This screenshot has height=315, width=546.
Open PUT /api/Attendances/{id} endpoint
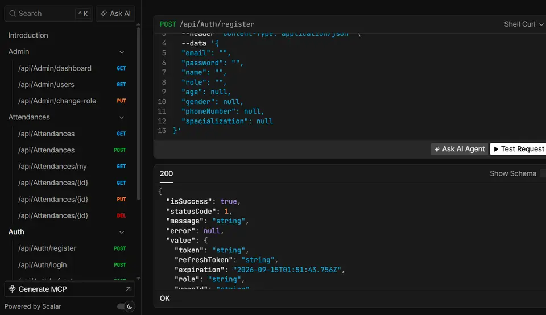coord(72,199)
